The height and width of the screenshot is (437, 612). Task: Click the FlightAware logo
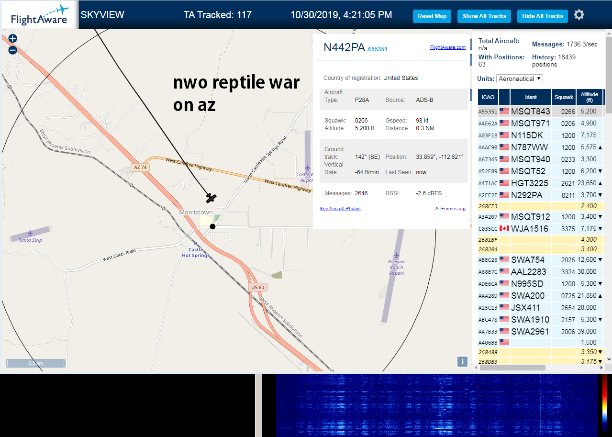(x=40, y=15)
